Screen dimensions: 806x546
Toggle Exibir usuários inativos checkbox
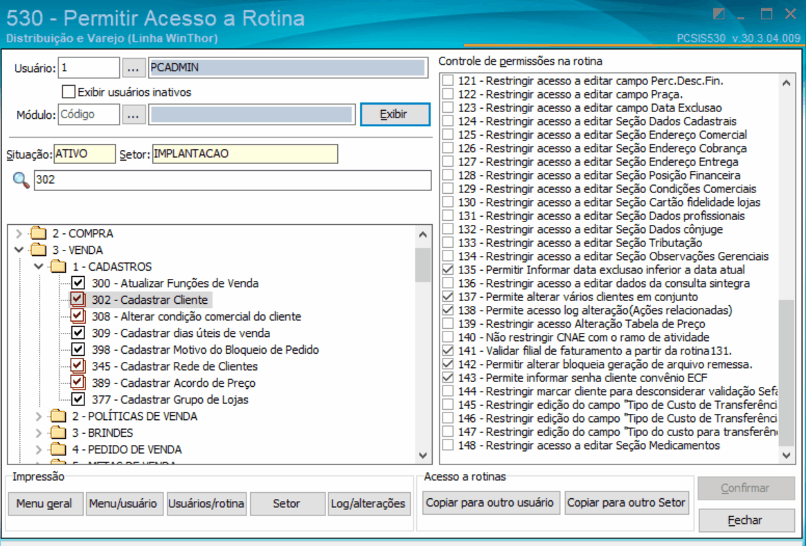(x=69, y=92)
